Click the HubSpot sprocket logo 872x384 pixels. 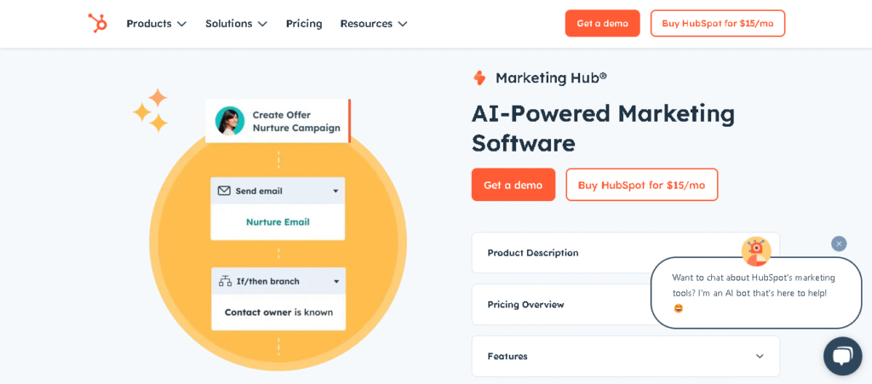point(97,23)
